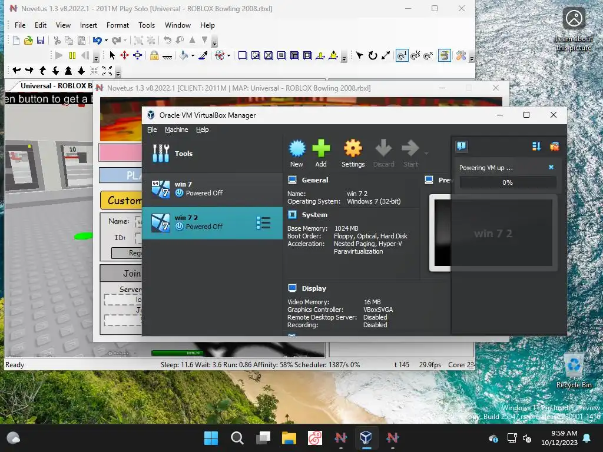603x452 pixels.
Task: Click the New file icon in Studio
Action: [16, 41]
